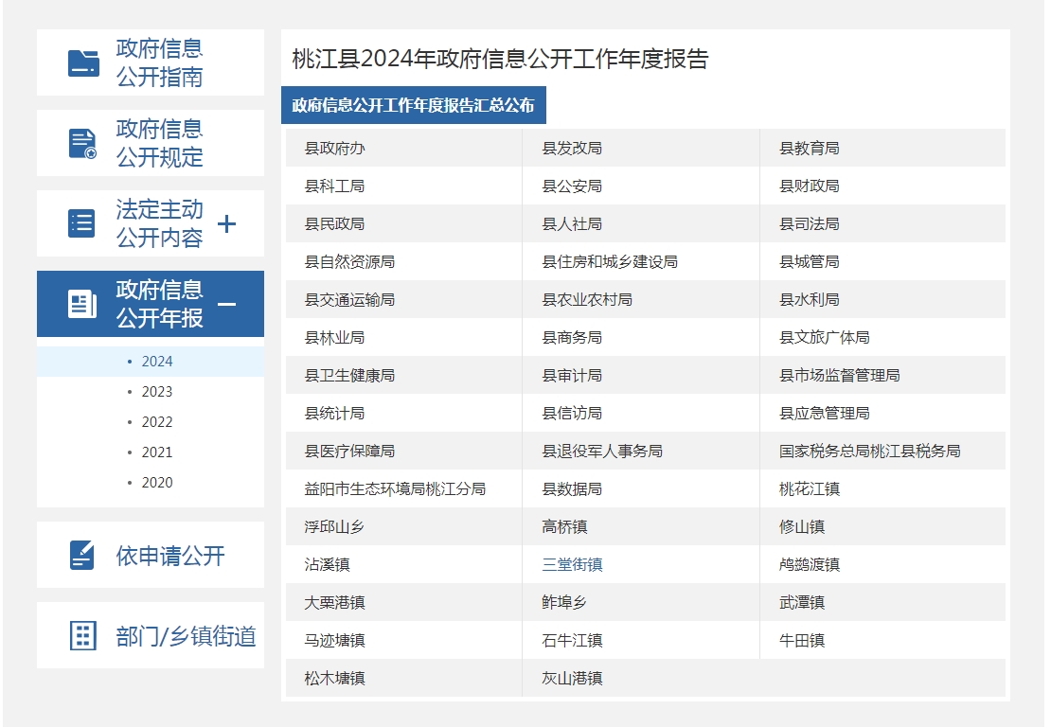Click the document icon beside 政府信息公开规定
The height and width of the screenshot is (727, 1051).
click(x=83, y=143)
